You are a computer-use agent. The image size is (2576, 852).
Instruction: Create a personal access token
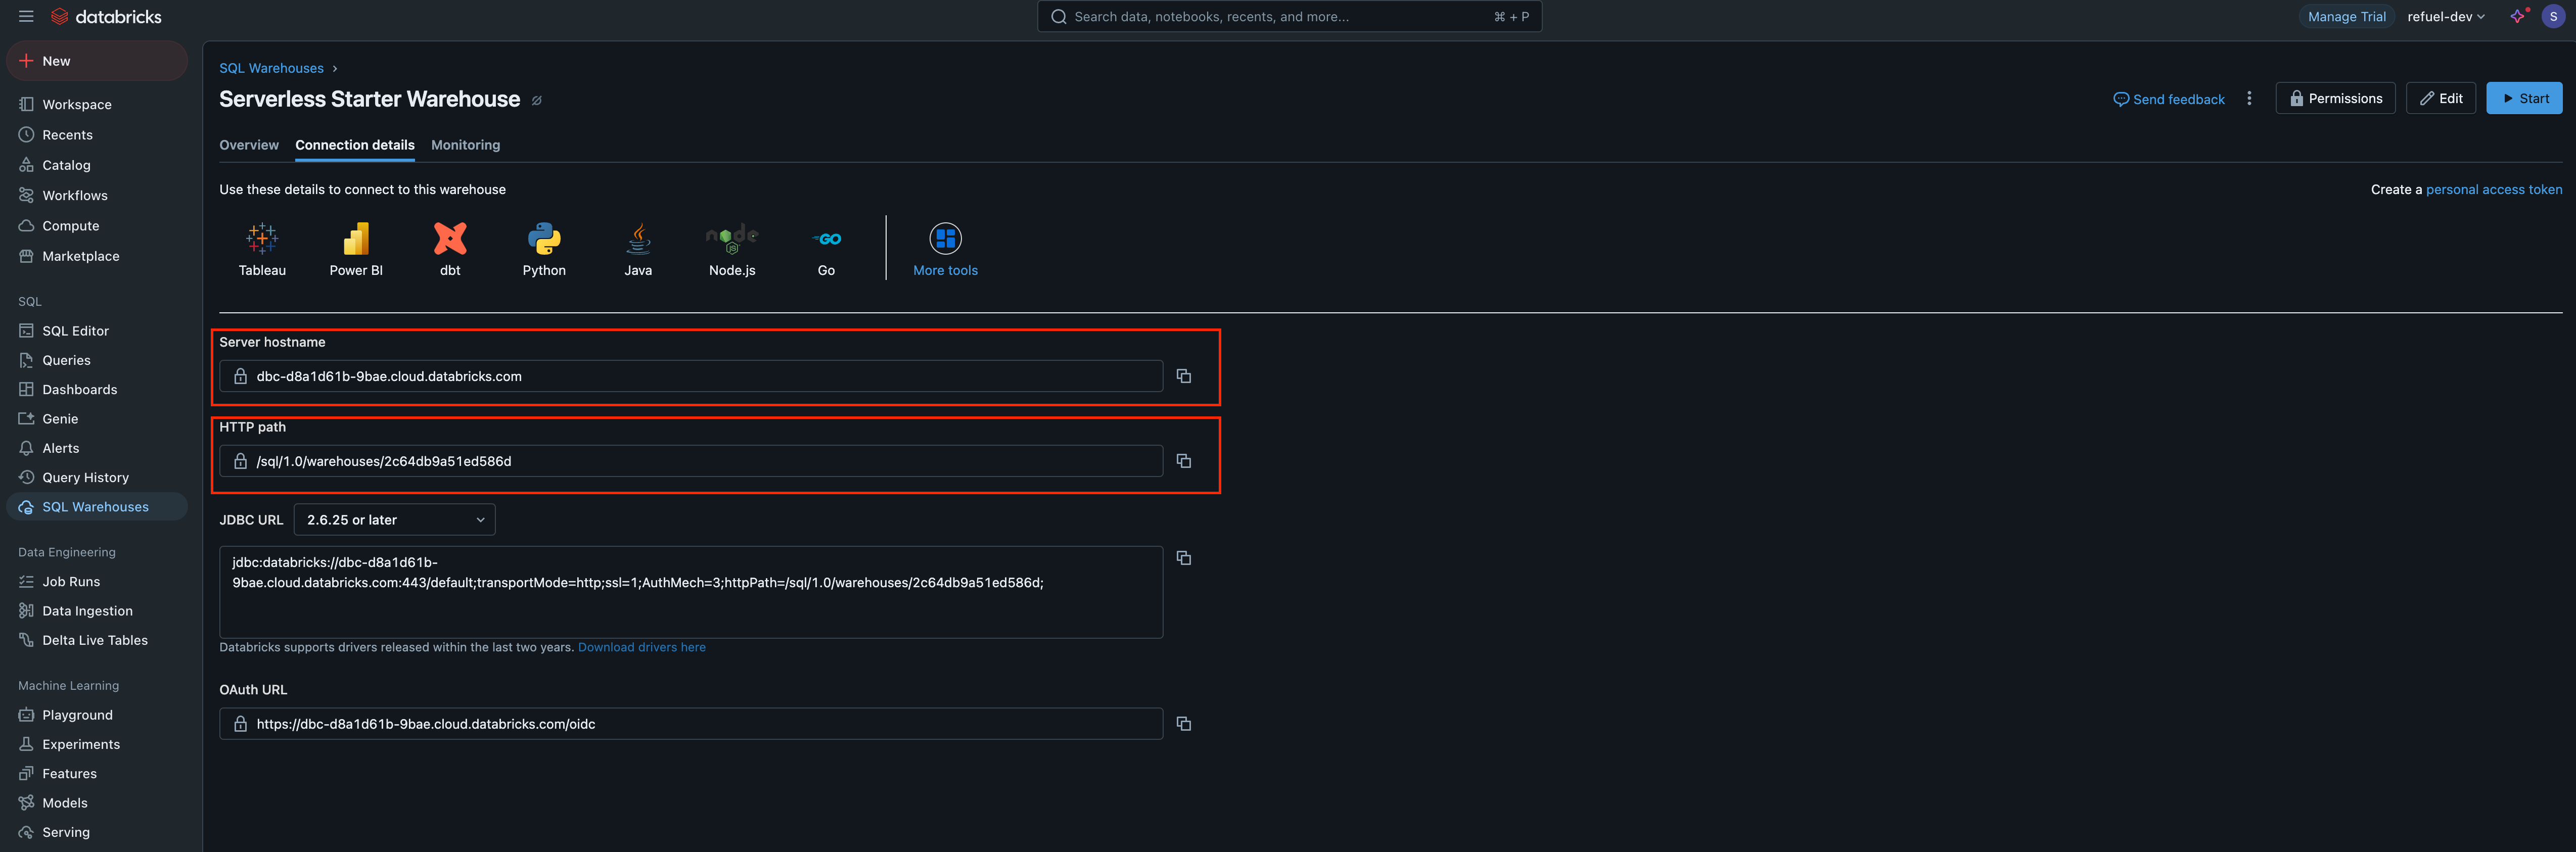[x=2495, y=189]
